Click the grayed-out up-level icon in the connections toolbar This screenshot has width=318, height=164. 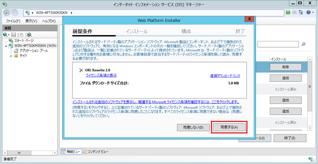[21, 35]
